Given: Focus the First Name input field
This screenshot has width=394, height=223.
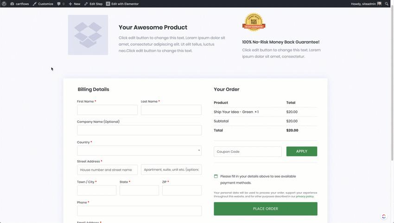Looking at the screenshot, I should coord(107,110).
